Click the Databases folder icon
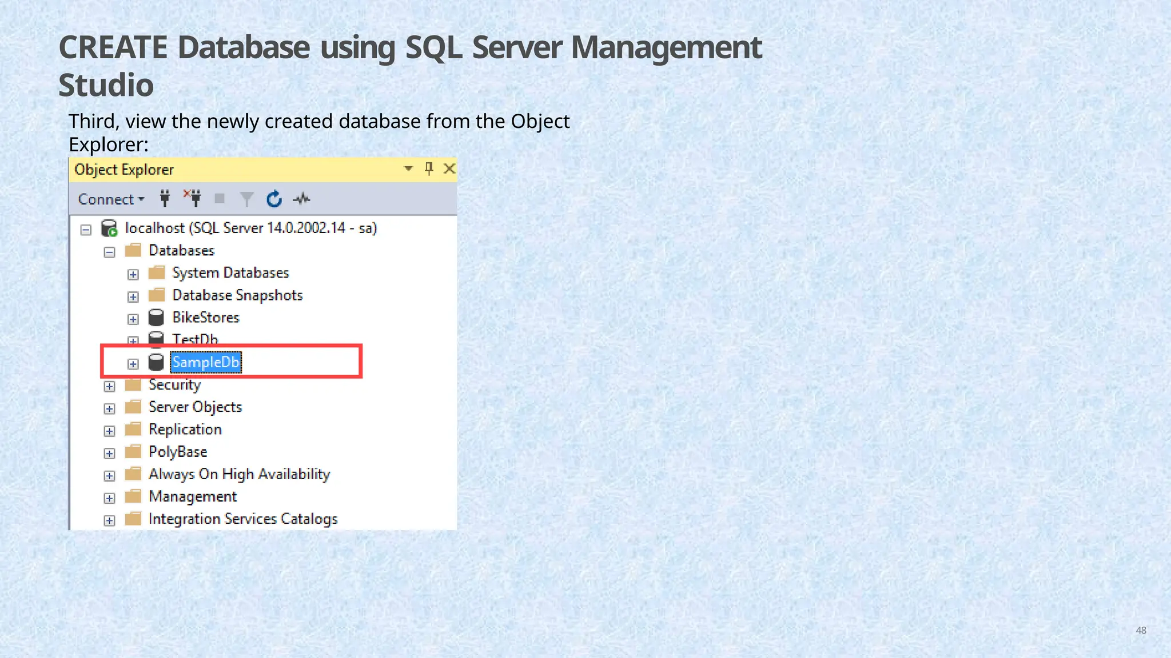The width and height of the screenshot is (1171, 658). coord(133,250)
